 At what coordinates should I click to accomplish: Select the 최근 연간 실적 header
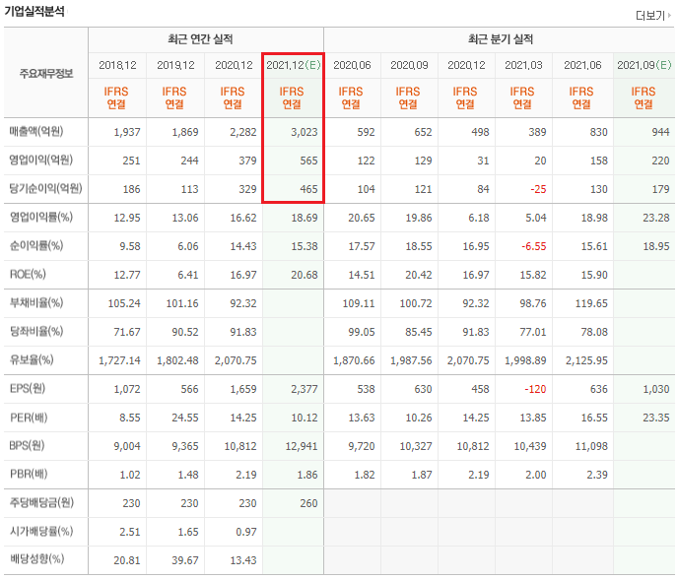[200, 39]
